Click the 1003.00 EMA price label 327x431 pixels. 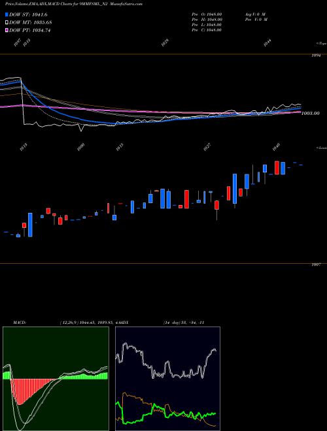(311, 113)
